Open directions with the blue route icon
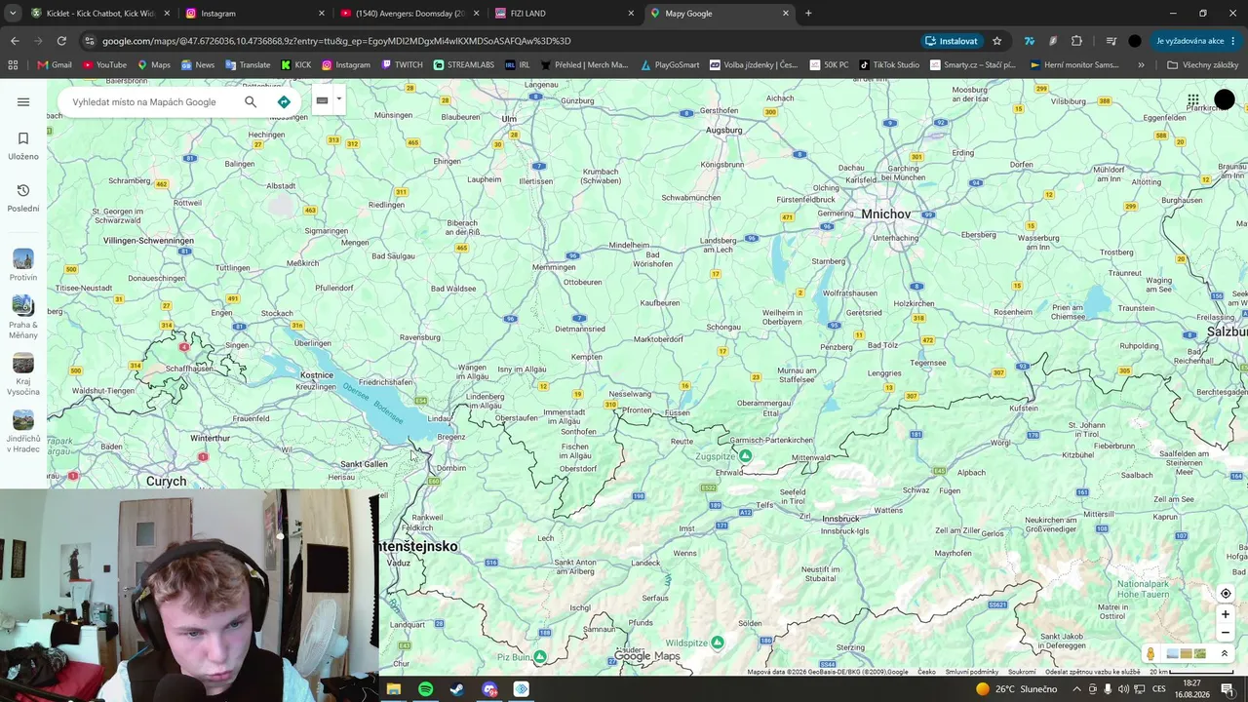Viewport: 1248px width, 702px height. click(284, 101)
